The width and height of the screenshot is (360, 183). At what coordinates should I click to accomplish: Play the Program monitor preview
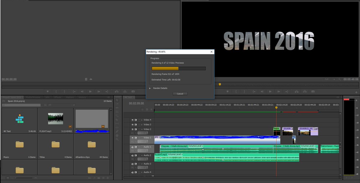271,92
